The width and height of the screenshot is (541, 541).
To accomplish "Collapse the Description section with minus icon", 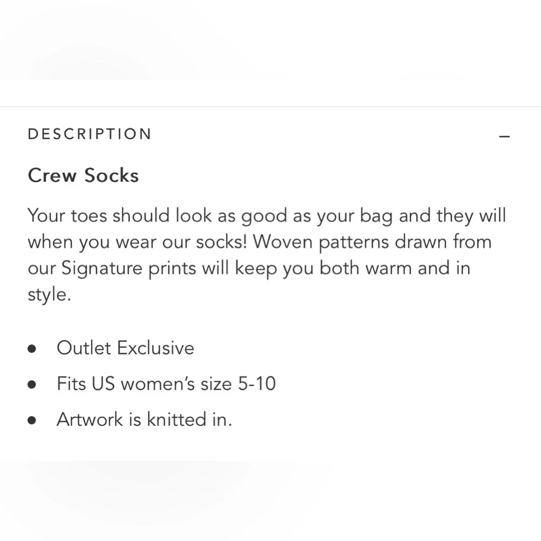I will pos(504,137).
